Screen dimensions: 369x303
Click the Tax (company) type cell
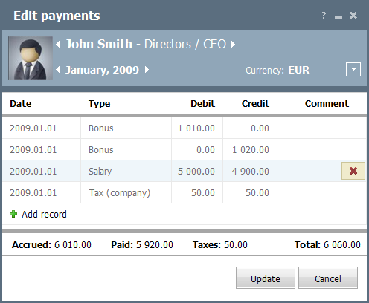tap(126, 193)
